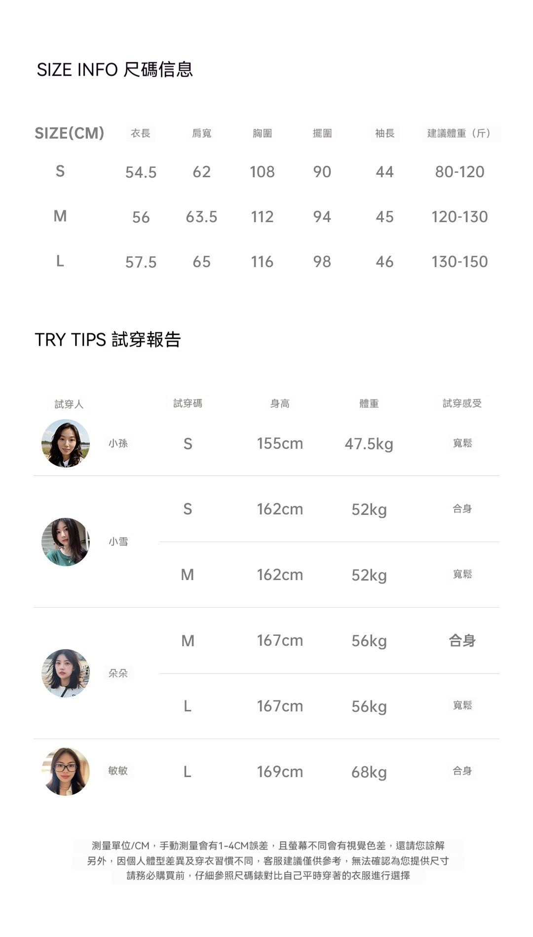The width and height of the screenshot is (533, 937).
Task: Click the TRY TIPS 試穿報告 heading
Action: tap(108, 340)
